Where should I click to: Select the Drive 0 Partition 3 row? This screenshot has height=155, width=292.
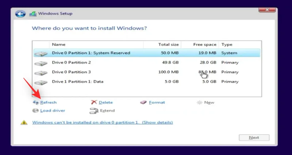click(147, 72)
